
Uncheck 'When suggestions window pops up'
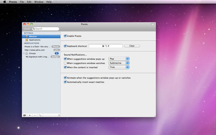pyautogui.click(x=65, y=59)
